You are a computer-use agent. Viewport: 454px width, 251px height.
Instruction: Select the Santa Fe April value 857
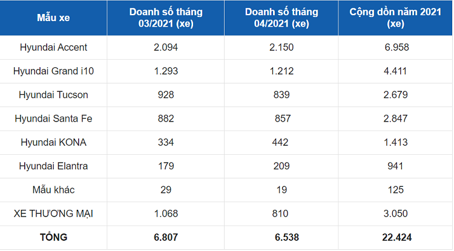click(x=282, y=119)
